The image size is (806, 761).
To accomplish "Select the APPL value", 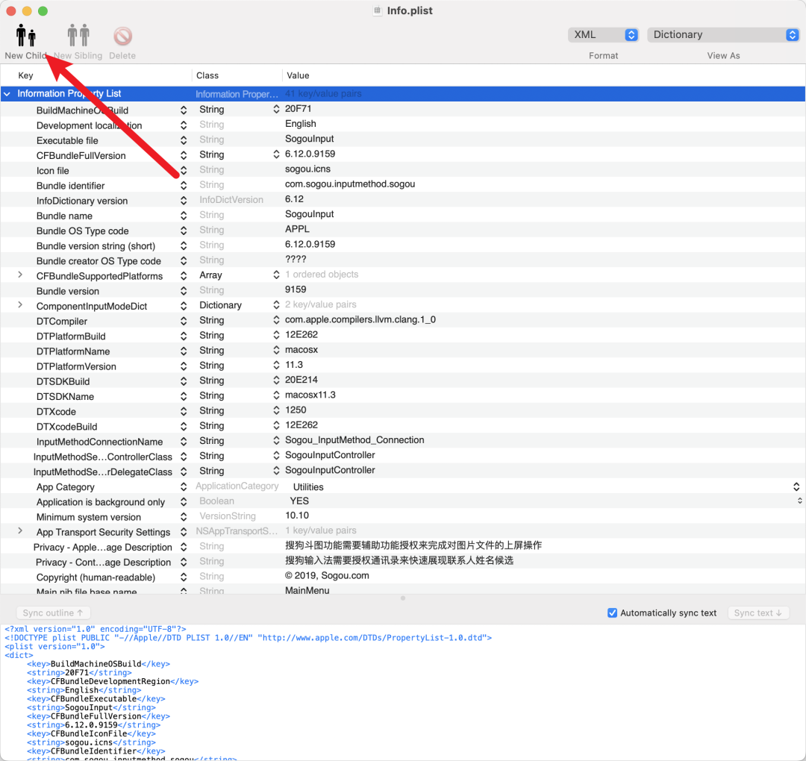I will [297, 229].
